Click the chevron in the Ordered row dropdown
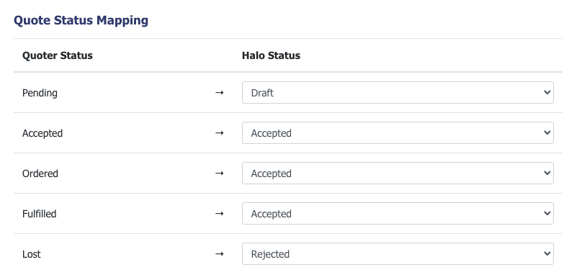The image size is (574, 280). pos(547,173)
